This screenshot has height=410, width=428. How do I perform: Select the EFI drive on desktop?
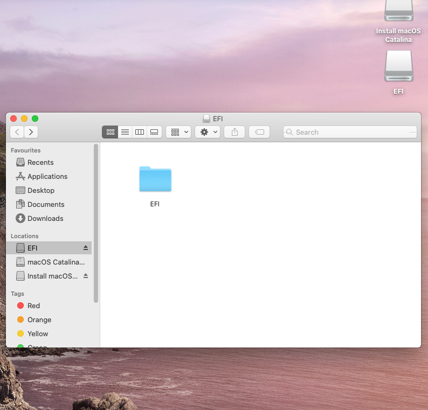(x=398, y=72)
